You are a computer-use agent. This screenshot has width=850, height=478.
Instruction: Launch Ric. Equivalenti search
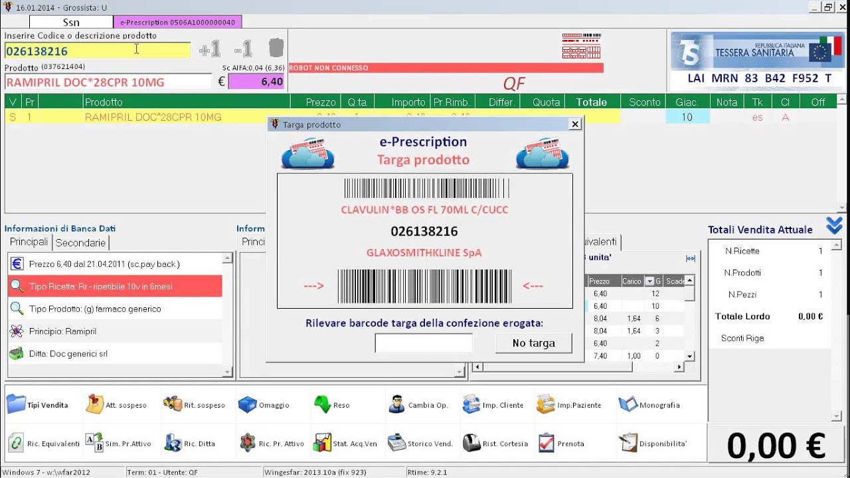point(44,443)
